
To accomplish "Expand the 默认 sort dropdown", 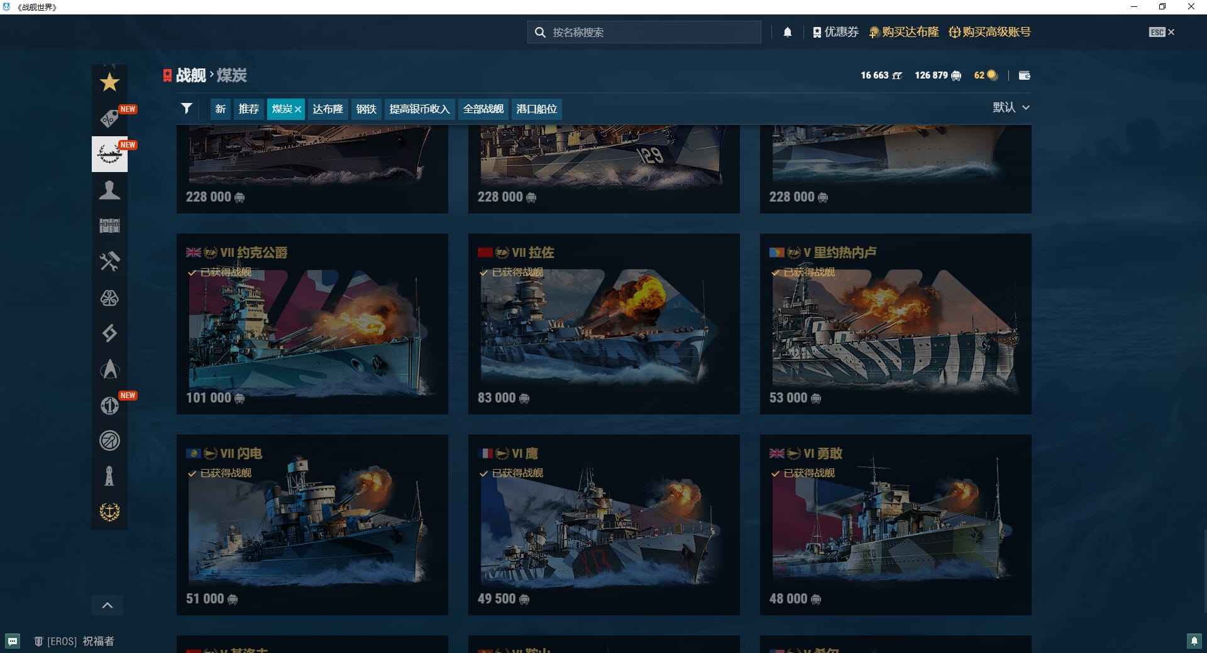I will click(1011, 107).
